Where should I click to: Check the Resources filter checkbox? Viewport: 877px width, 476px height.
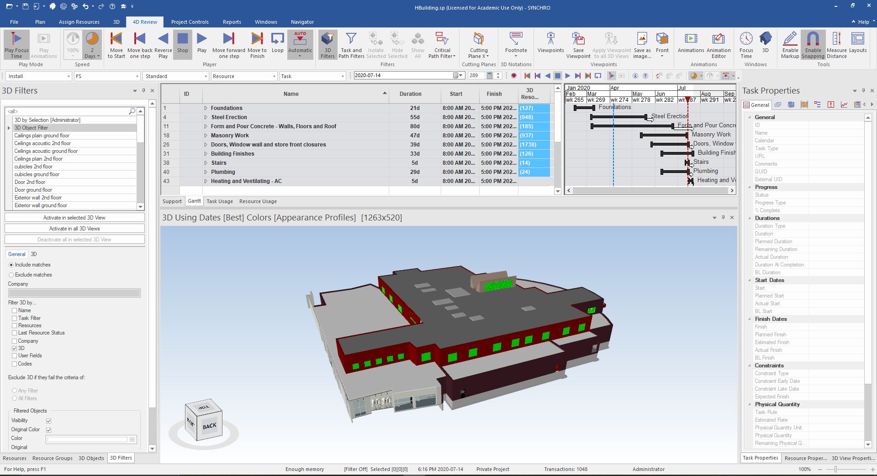click(x=14, y=325)
